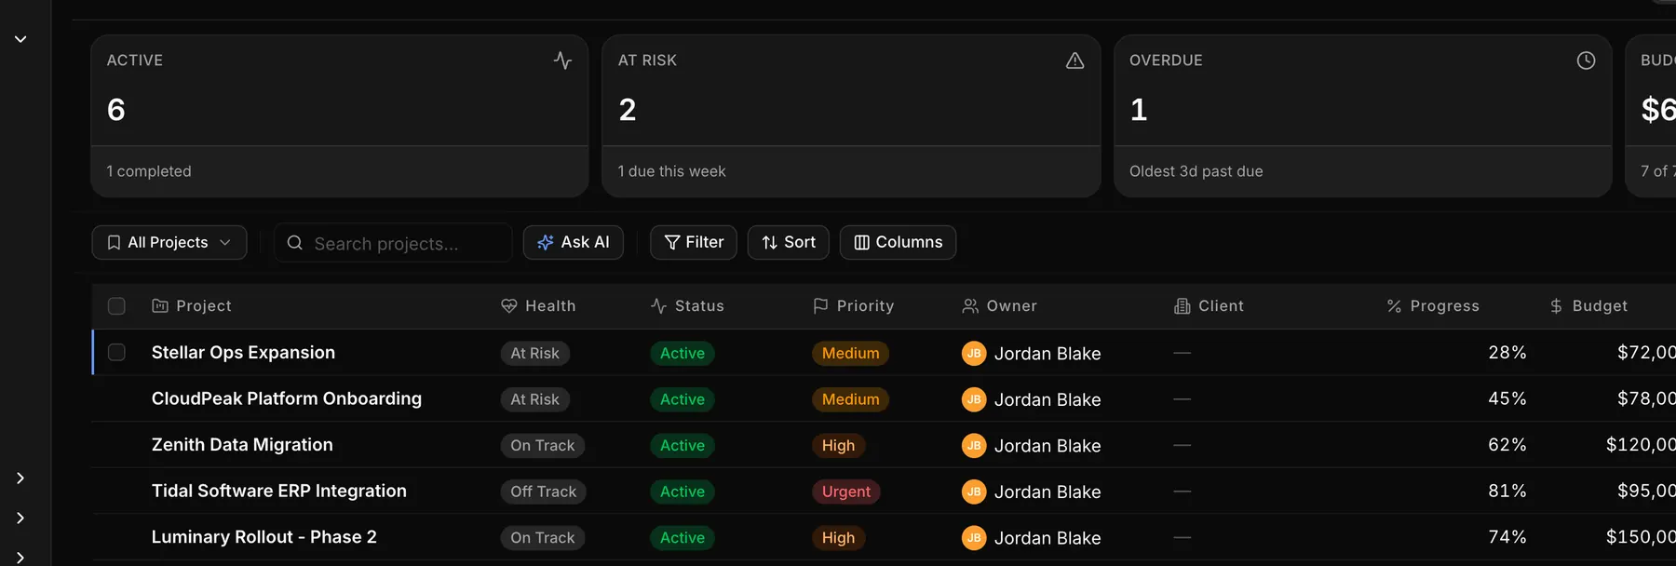Open the Tidal Software ERP Integration project

pos(279,491)
